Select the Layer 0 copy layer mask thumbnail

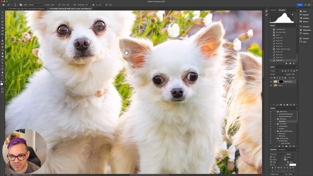[281, 82]
